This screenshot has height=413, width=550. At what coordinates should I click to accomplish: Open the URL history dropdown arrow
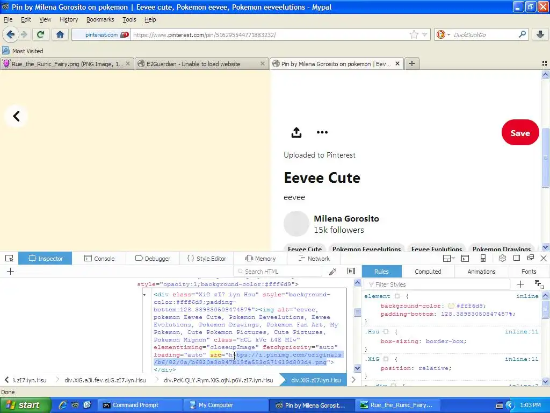pos(424,34)
